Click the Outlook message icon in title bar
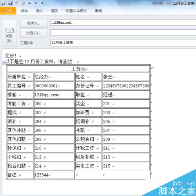196x196 pixels. pos(3,3)
